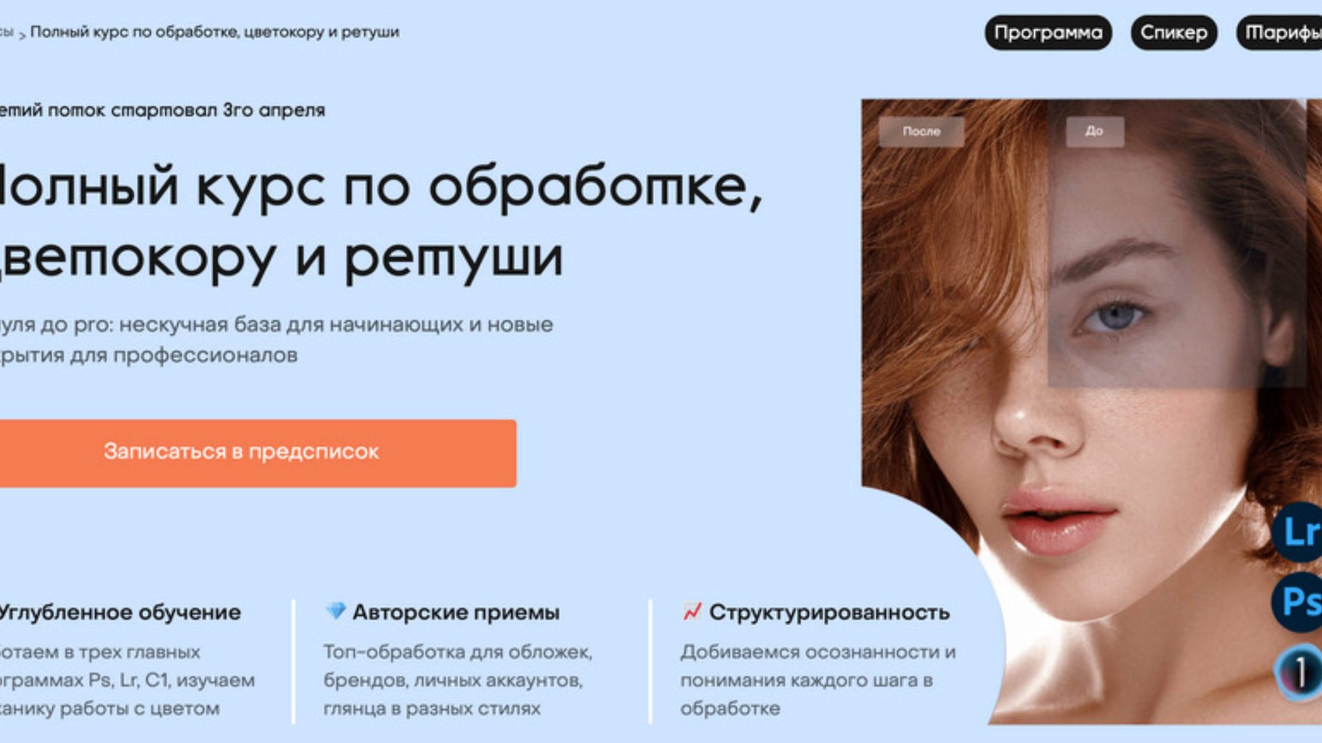The image size is (1322, 743).
Task: Click the diamond emoji near Авторские приемы
Action: pos(335,611)
